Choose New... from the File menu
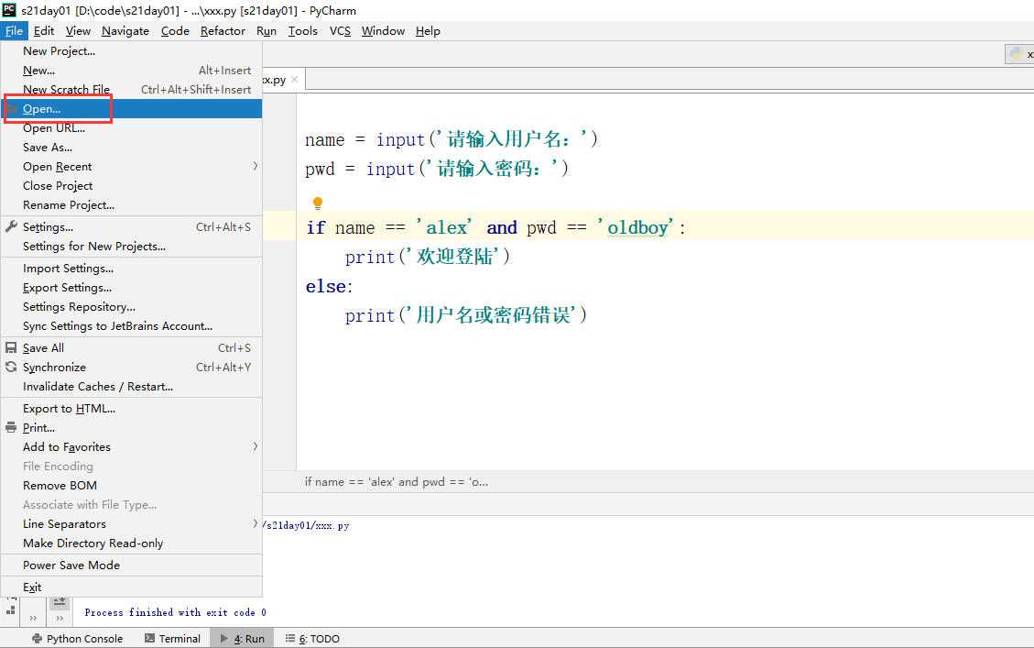This screenshot has height=648, width=1034. pyautogui.click(x=131, y=70)
